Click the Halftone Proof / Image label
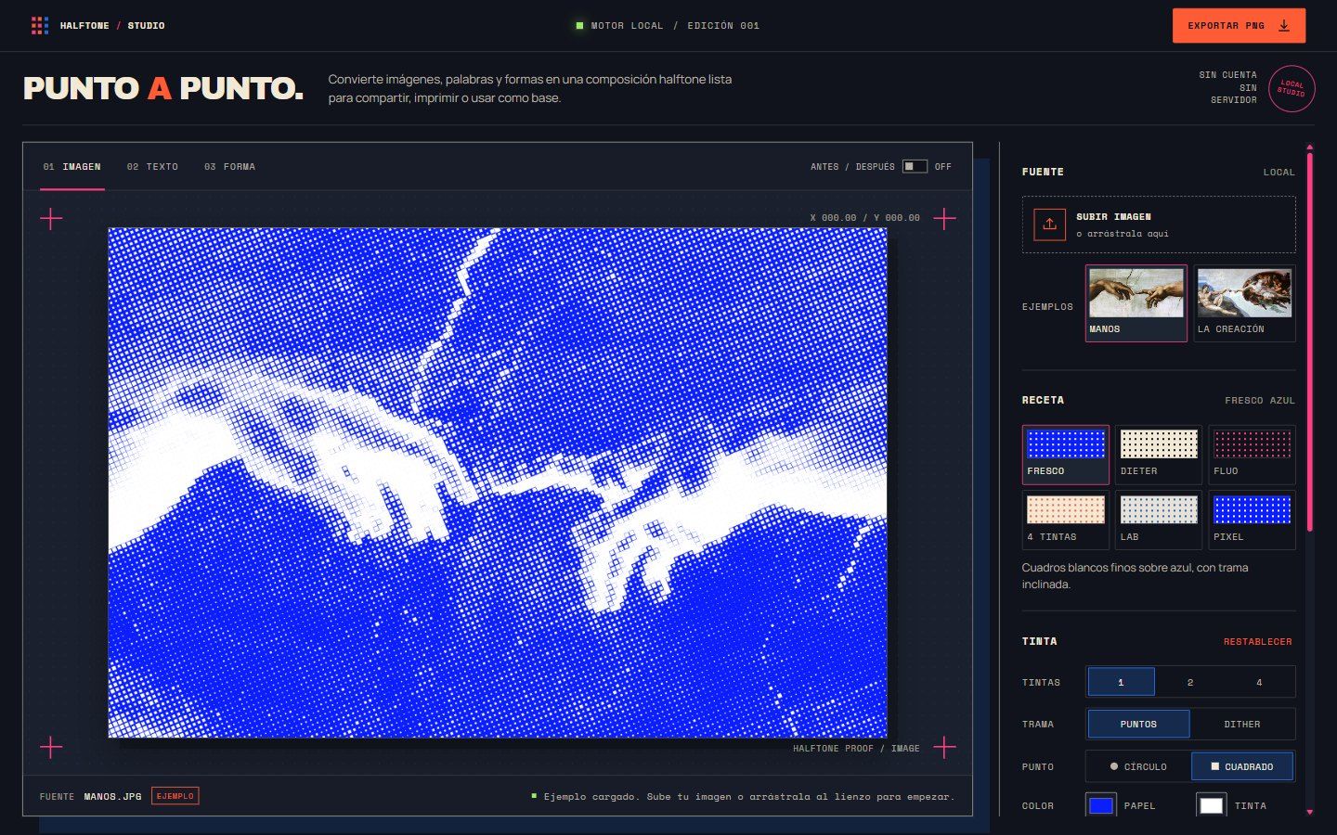Screen dimensions: 1337x835 (856, 749)
